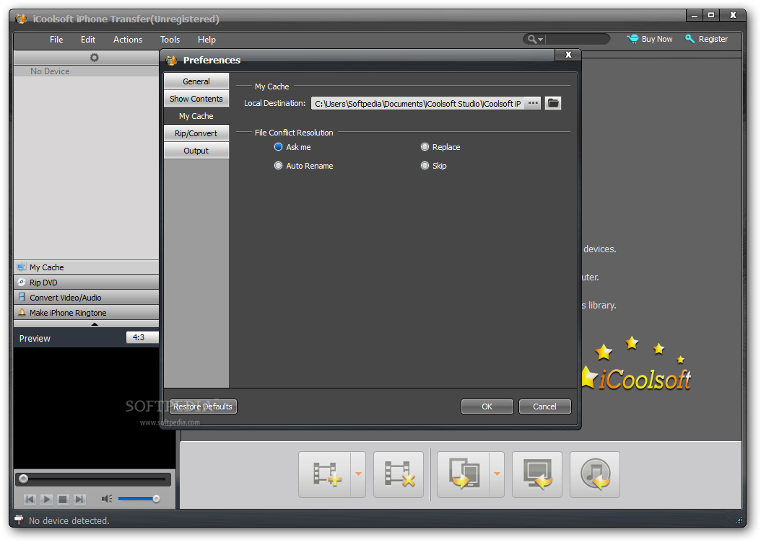Image resolution: width=761 pixels, height=542 pixels.
Task: Open the Tools menu
Action: point(170,40)
